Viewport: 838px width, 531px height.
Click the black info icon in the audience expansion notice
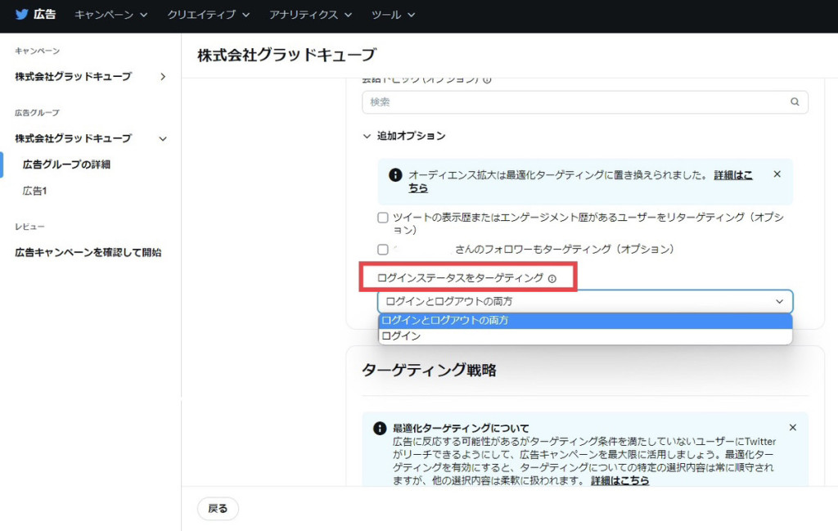pyautogui.click(x=395, y=175)
